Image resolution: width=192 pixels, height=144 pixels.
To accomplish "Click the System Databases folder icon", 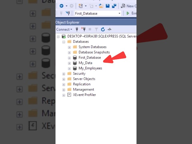I will coord(75,47).
